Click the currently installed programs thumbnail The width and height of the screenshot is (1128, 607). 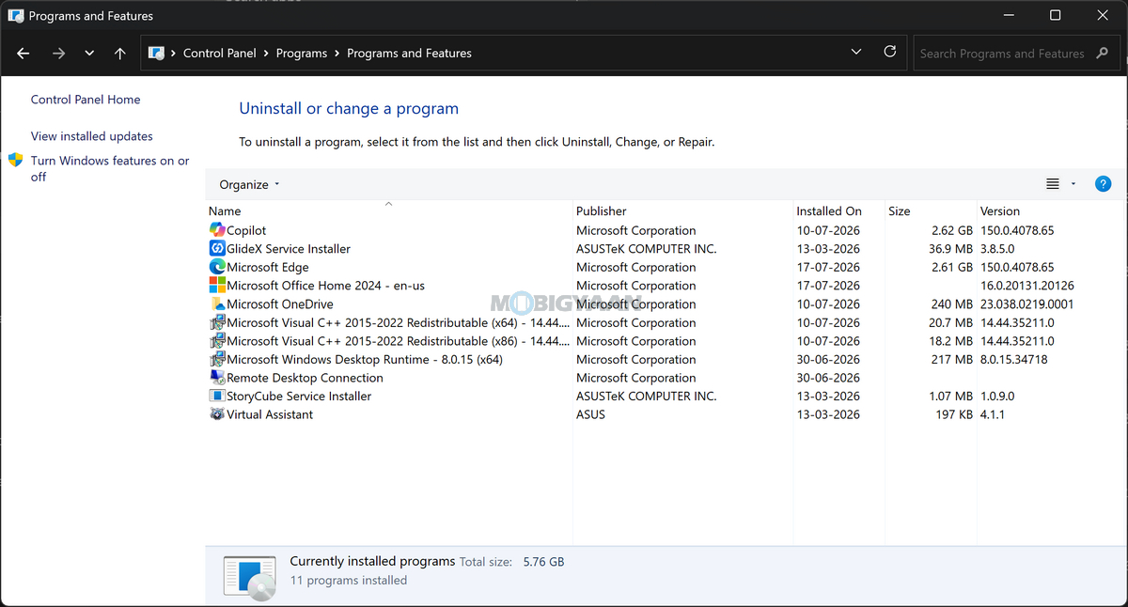(x=250, y=577)
